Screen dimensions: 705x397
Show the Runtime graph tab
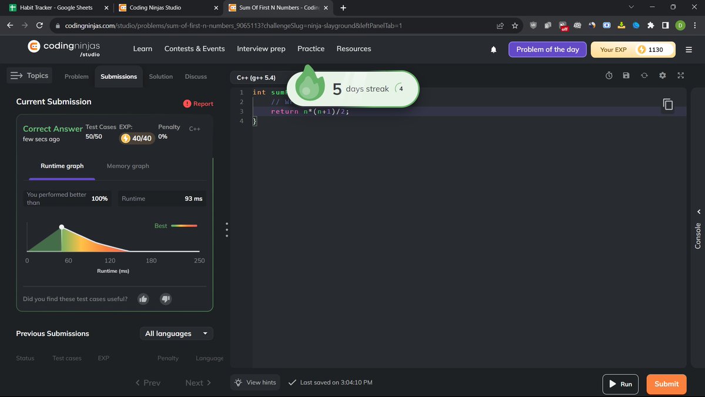click(62, 166)
